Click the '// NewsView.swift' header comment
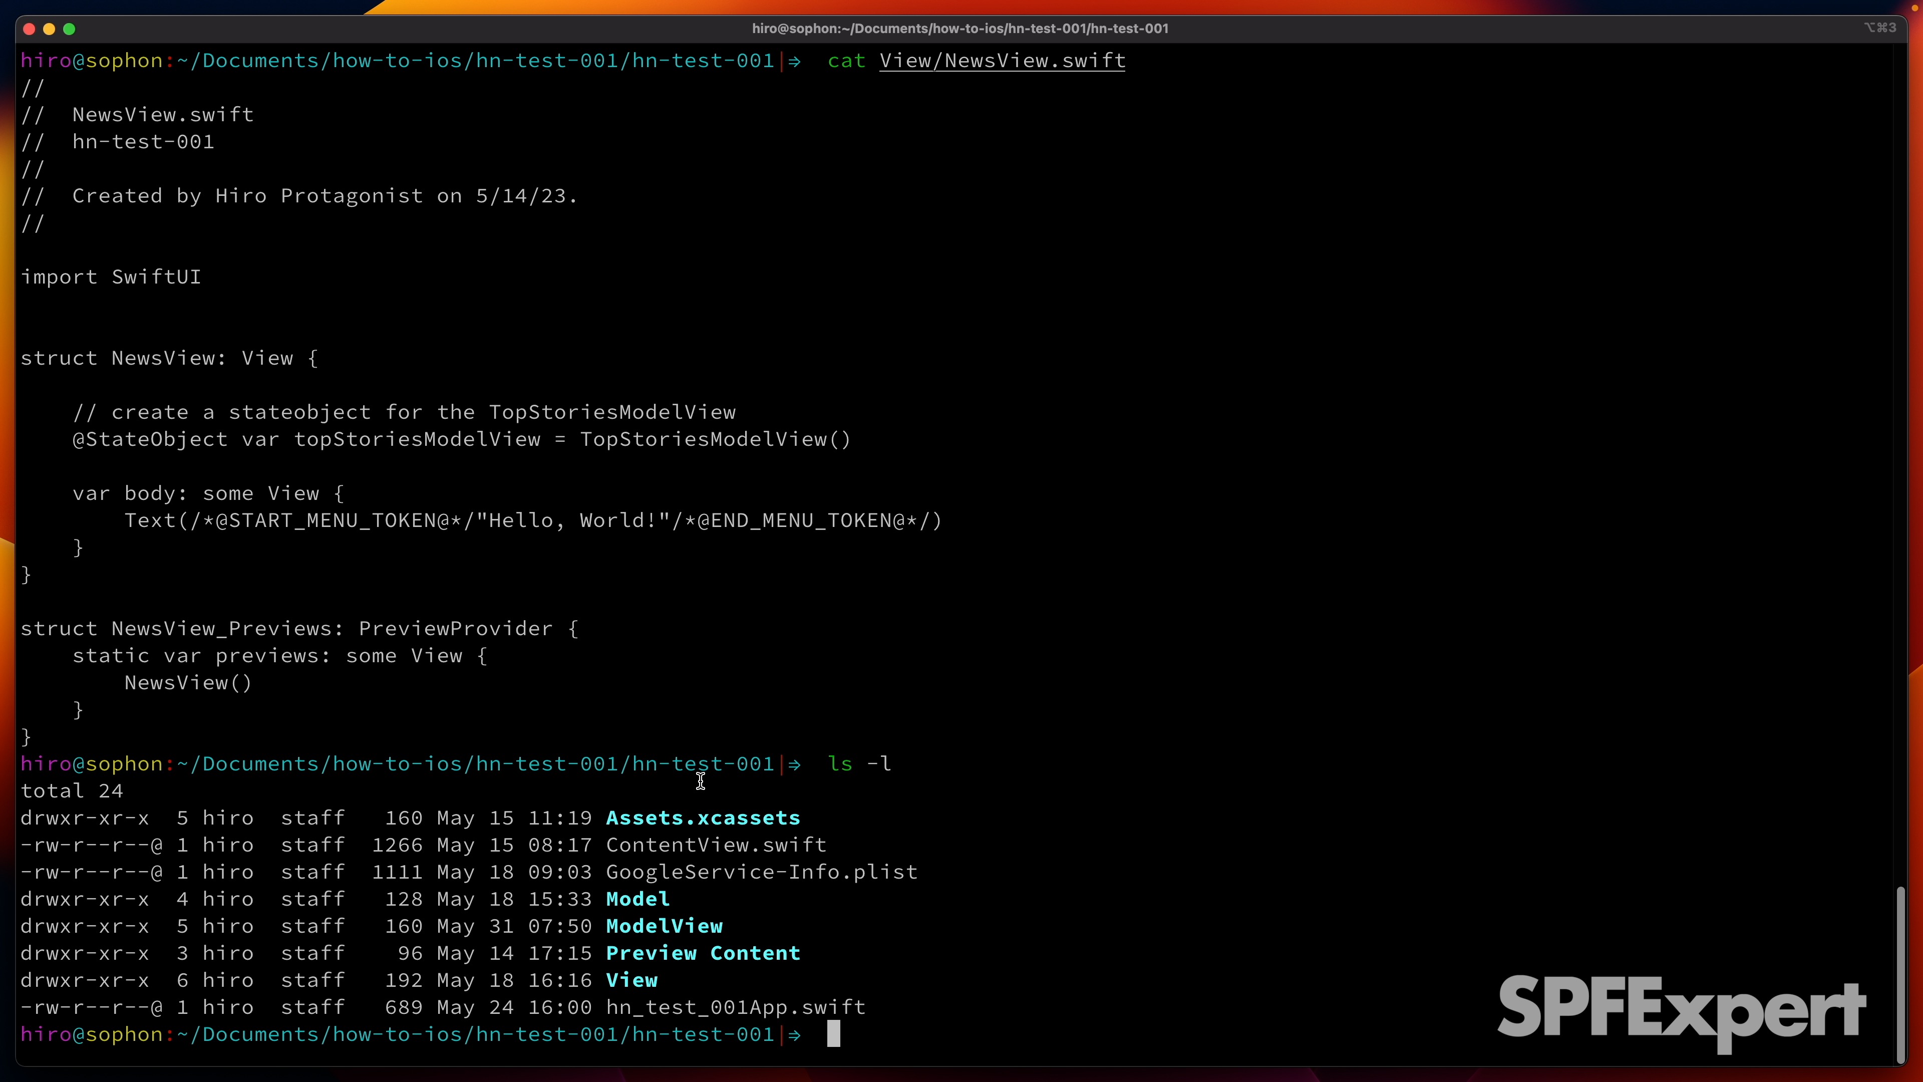This screenshot has width=1923, height=1082. tap(137, 115)
